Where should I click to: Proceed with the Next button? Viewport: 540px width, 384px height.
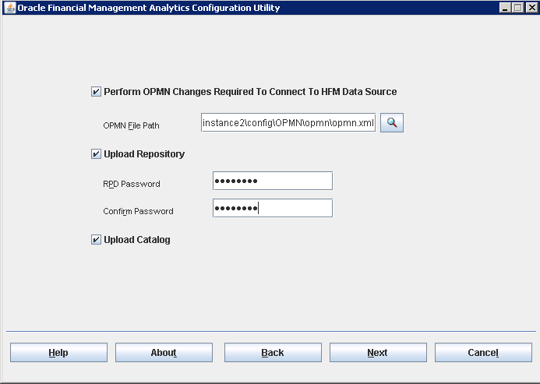[378, 352]
